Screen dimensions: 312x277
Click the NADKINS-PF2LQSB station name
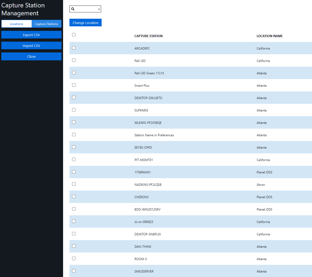point(148,184)
